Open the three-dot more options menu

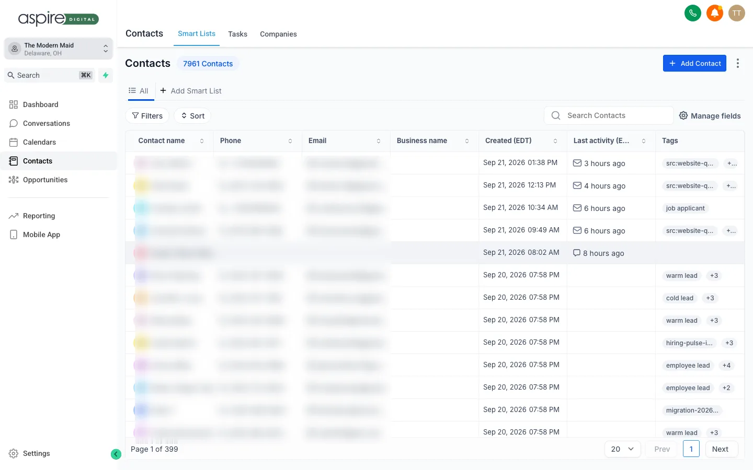(x=738, y=63)
